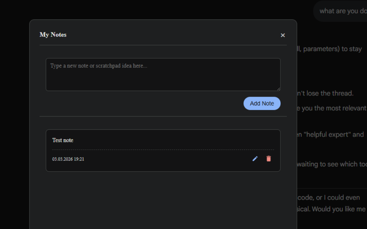Click the "lose the thread." background text
This screenshot has height=229, width=367.
pos(325,93)
